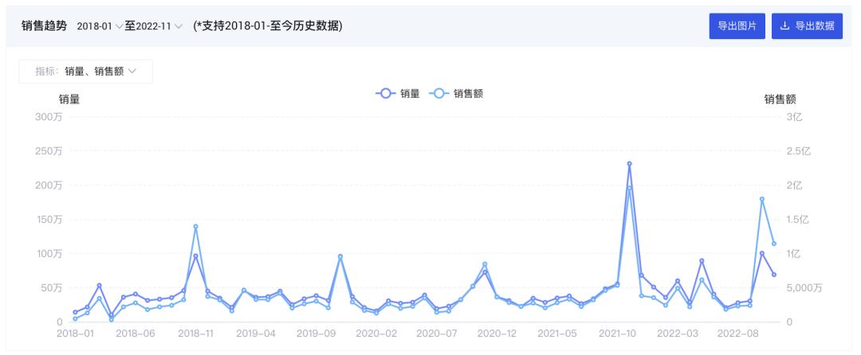Click the 销量 legend circle marker
The height and width of the screenshot is (355, 861).
385,93
